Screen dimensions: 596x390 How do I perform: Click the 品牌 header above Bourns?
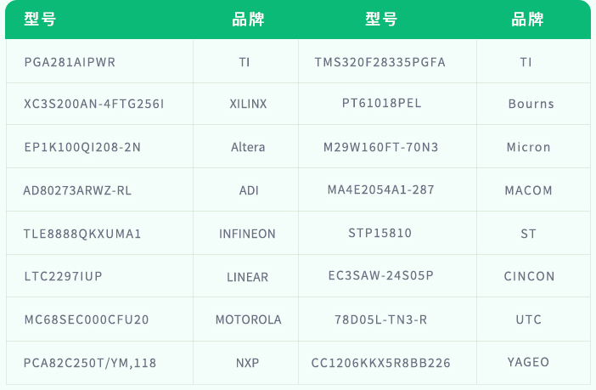tap(527, 19)
